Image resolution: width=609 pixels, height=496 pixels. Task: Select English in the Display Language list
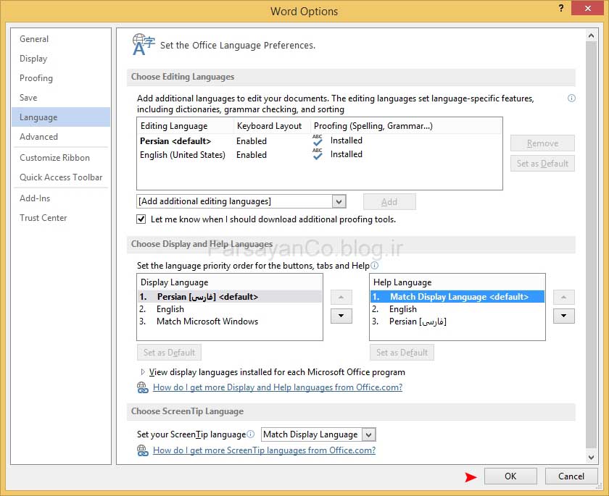point(170,309)
